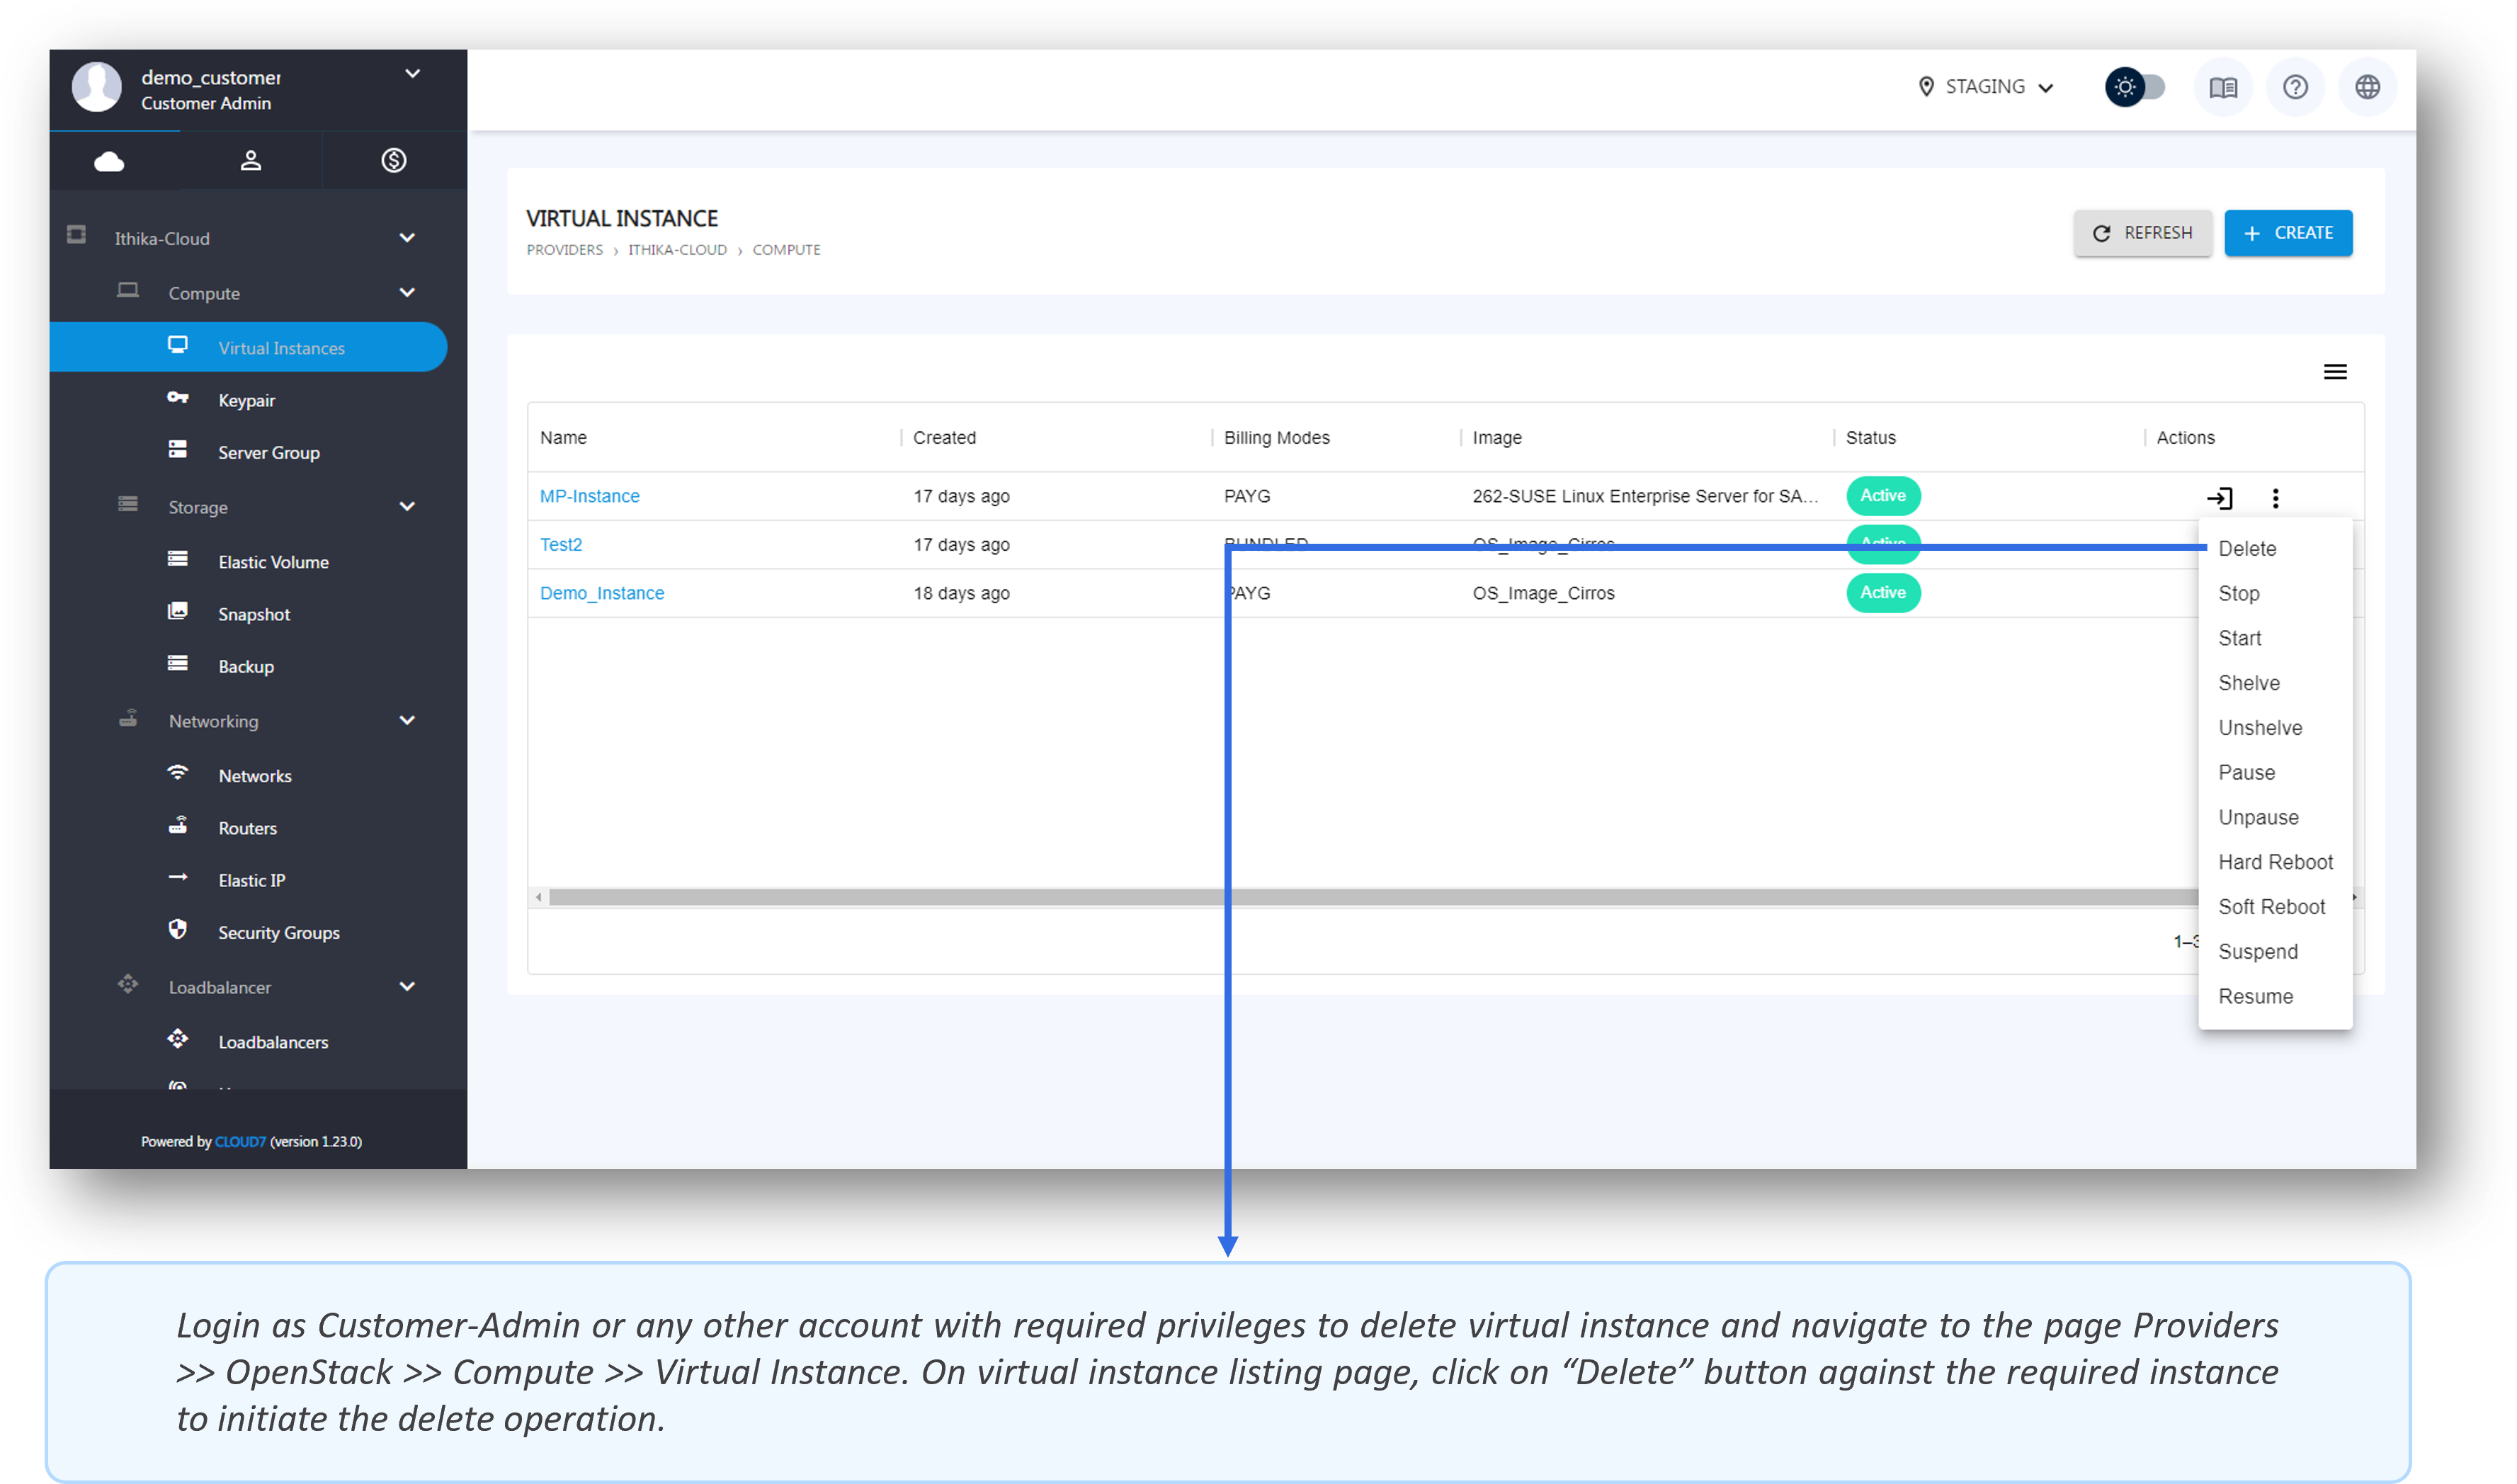The height and width of the screenshot is (1484, 2517).
Task: Open the cloud providers sidebar tab
Action: (x=109, y=161)
